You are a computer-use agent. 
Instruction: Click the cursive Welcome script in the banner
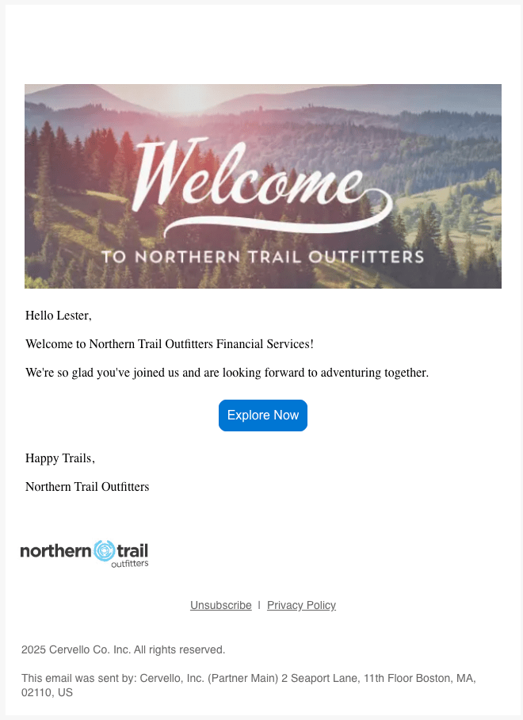click(x=262, y=185)
